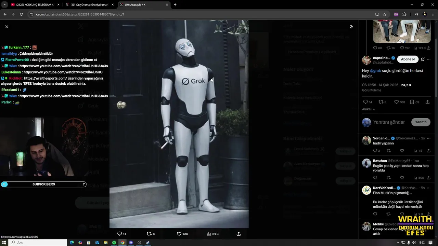This screenshot has width=438, height=246.
Task: Reply icon with 60 on top tweet
Action: tap(377, 48)
